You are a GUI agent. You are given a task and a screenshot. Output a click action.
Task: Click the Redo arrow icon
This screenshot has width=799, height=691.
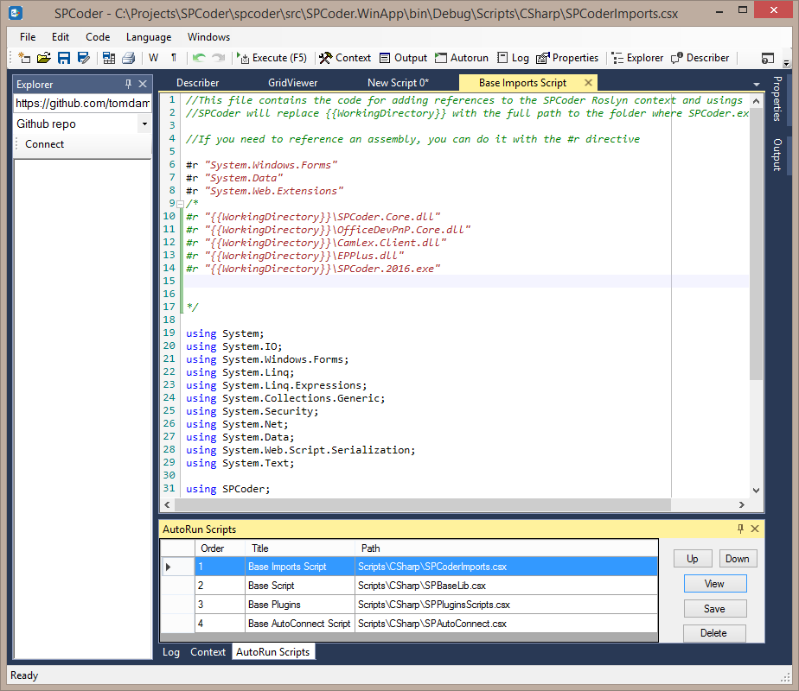tap(219, 58)
